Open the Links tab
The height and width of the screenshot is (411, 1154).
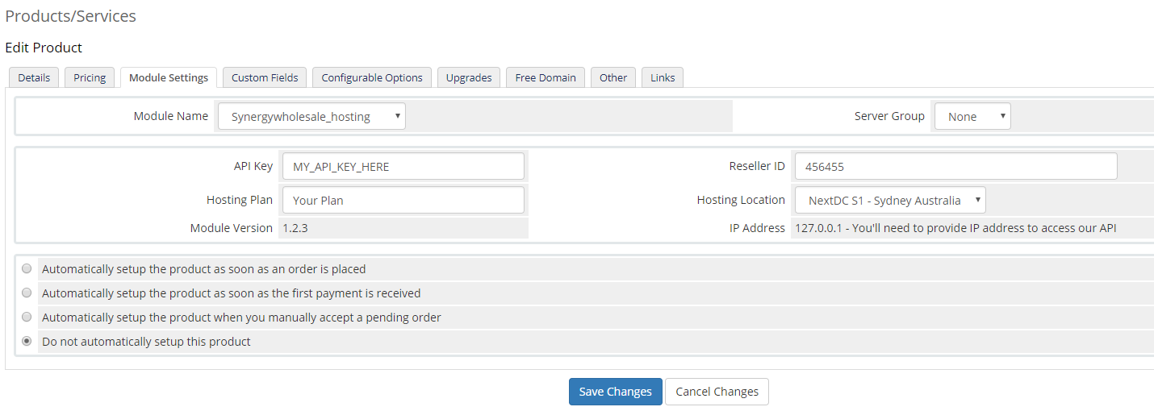tap(663, 77)
